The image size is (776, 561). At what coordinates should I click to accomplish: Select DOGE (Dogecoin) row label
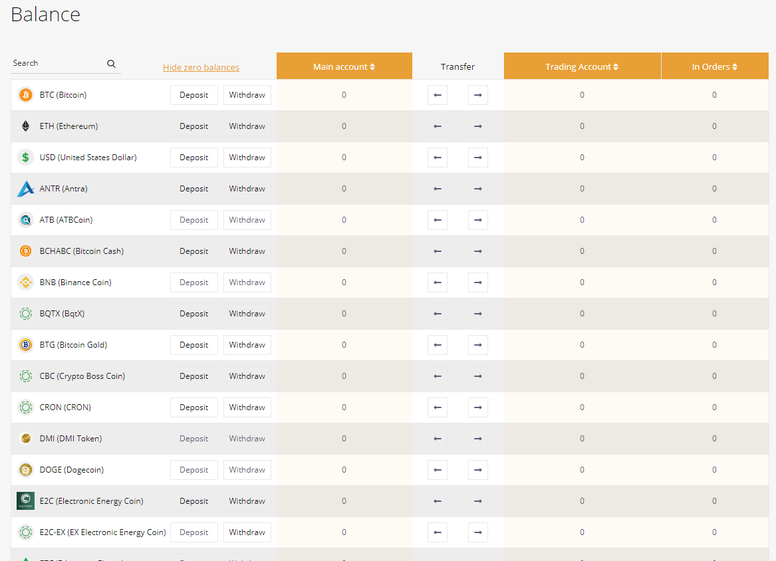pos(72,469)
